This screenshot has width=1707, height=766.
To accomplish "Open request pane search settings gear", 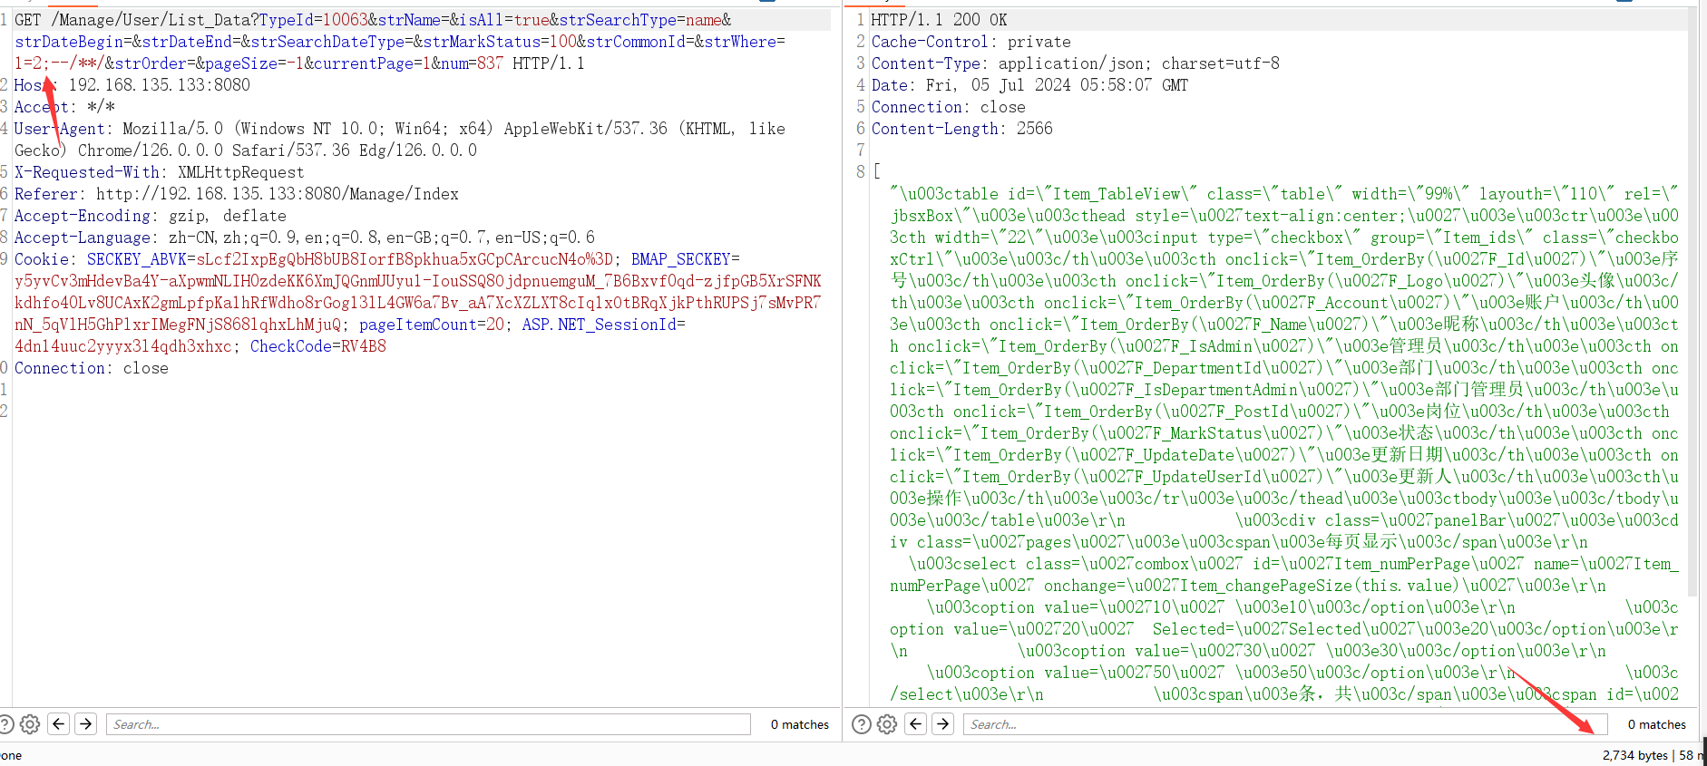I will click(30, 724).
